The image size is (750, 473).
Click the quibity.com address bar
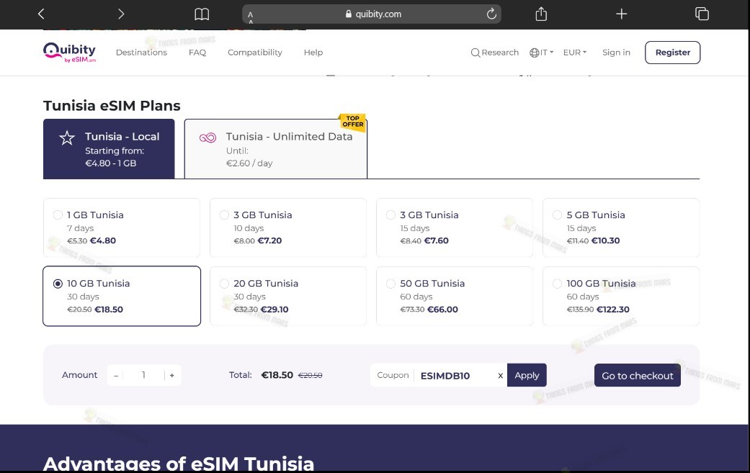click(x=372, y=14)
